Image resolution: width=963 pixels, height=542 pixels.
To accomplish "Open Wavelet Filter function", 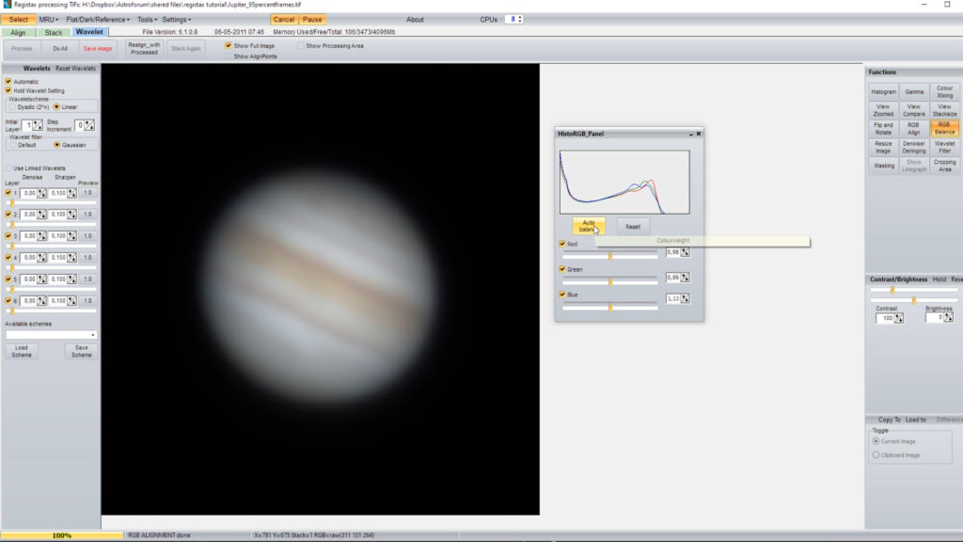I will coord(944,147).
